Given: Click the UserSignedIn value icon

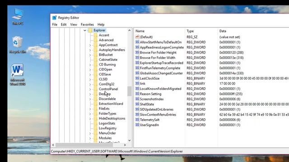Looking at the screenshot, I should pyautogui.click(x=137, y=125).
